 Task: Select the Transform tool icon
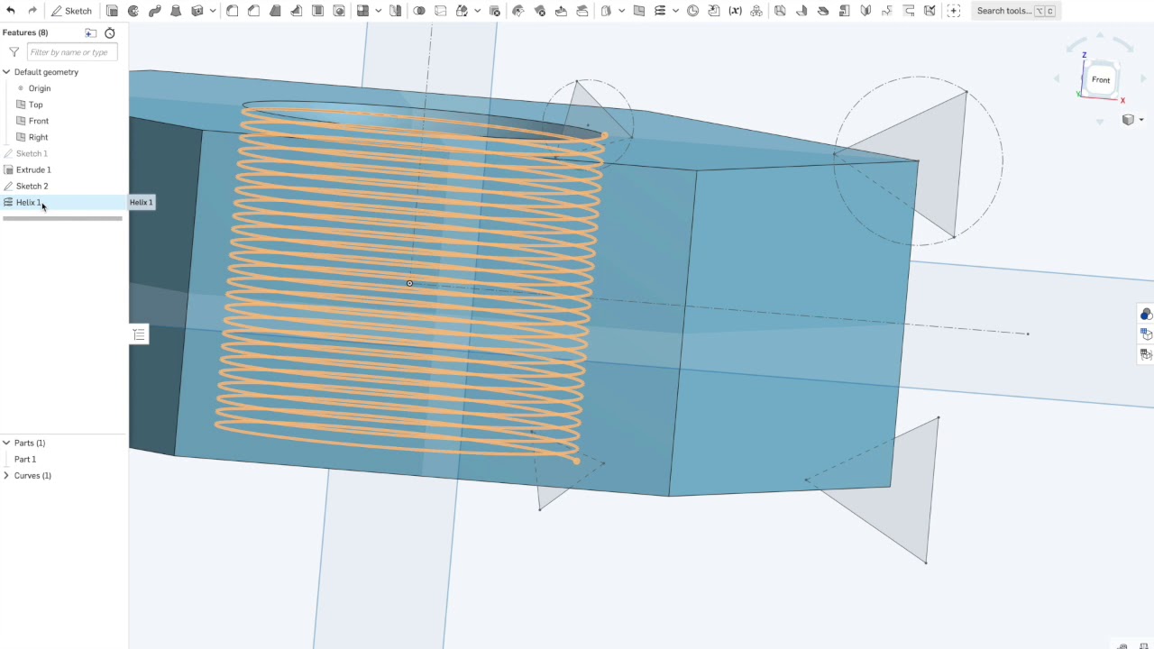pyautogui.click(x=463, y=11)
